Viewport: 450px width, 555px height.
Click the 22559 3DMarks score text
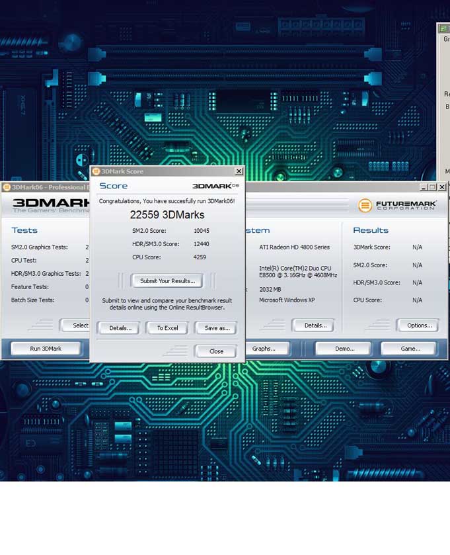(167, 215)
